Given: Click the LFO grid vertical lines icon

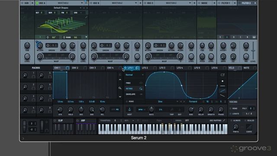Looking at the screenshot, I should (216, 102).
